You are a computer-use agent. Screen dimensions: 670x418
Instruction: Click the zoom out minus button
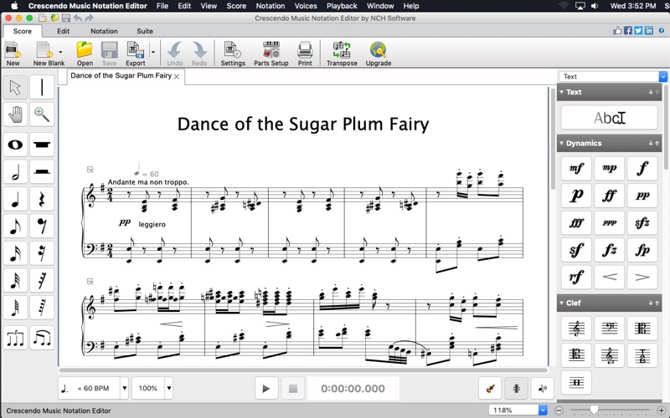[x=559, y=410]
